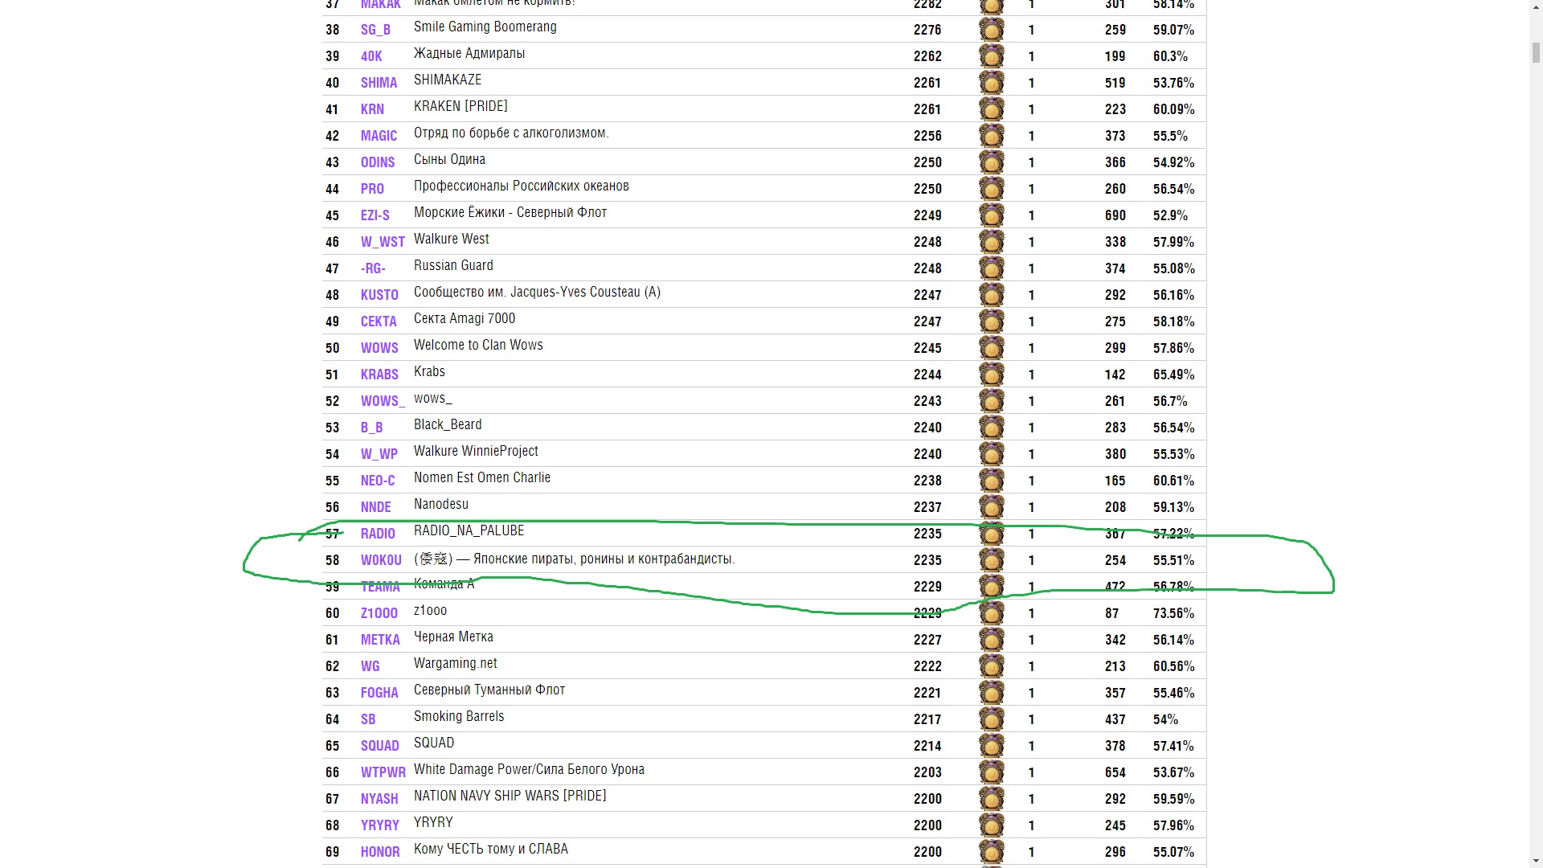Screen dimensions: 1543x868
Task: Click league badge icon in SQUAD row
Action: tap(992, 746)
